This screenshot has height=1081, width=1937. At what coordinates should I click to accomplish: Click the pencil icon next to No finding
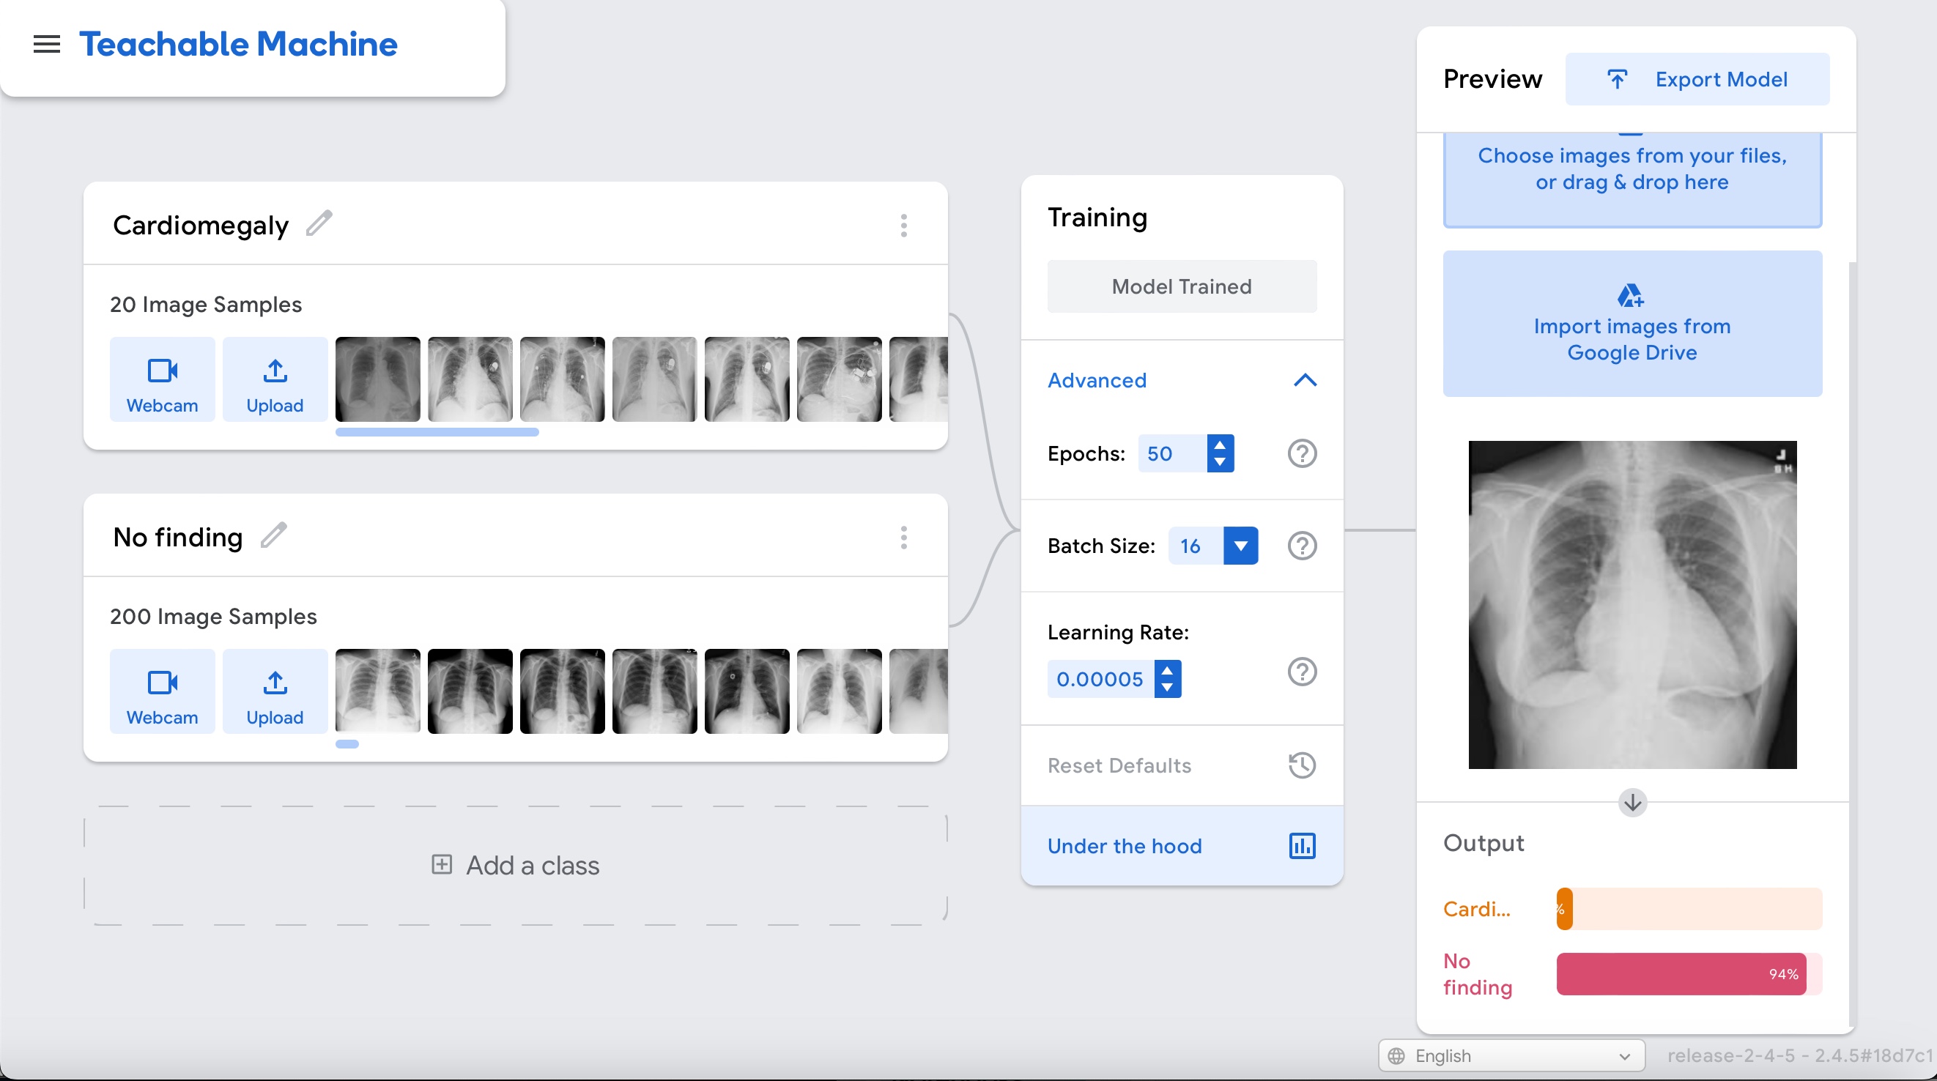point(274,536)
